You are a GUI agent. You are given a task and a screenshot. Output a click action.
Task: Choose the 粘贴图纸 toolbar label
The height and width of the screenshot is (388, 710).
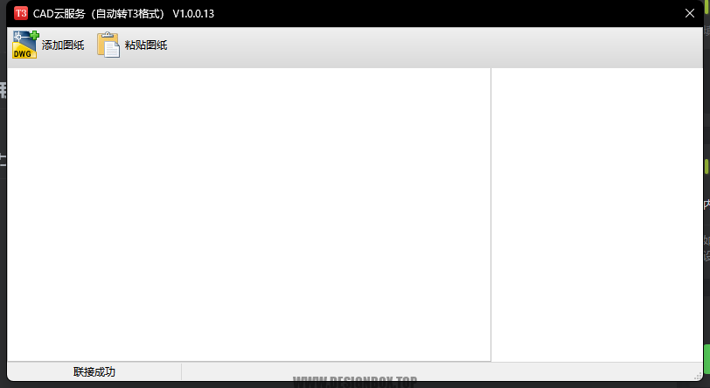point(146,45)
